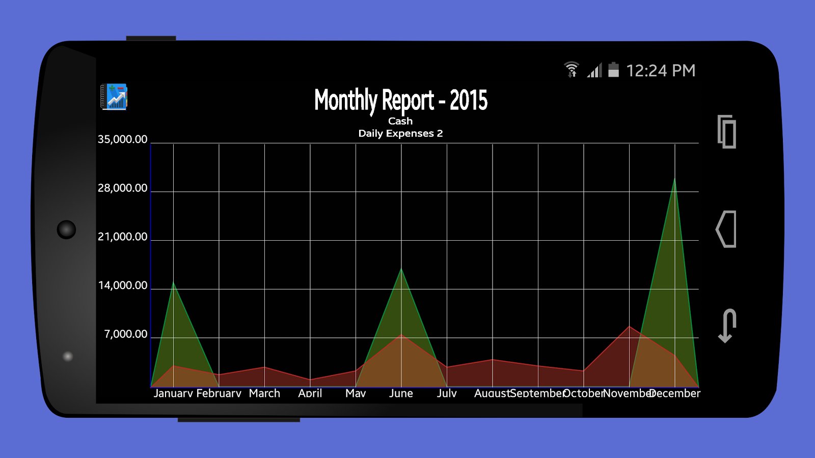This screenshot has height=458, width=815.
Task: Tap the green January peak point
Action: pos(173,283)
